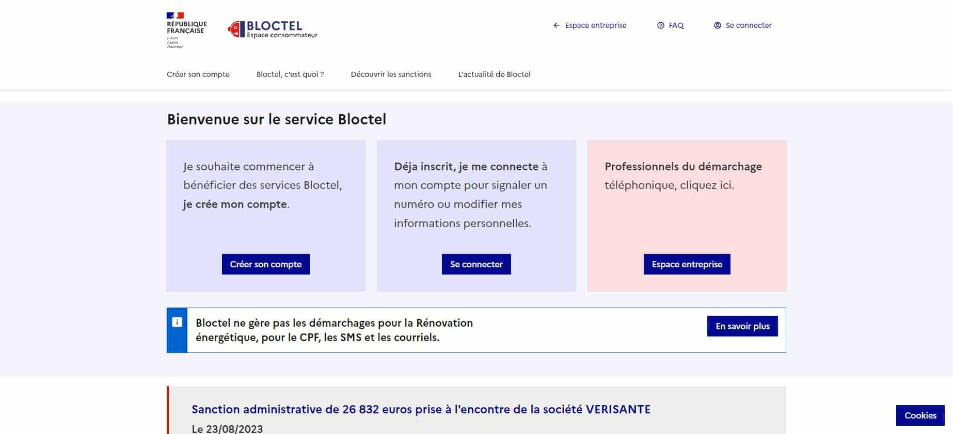This screenshot has height=434, width=953.
Task: Click the question mark icon next to FAQ
Action: [x=660, y=25]
